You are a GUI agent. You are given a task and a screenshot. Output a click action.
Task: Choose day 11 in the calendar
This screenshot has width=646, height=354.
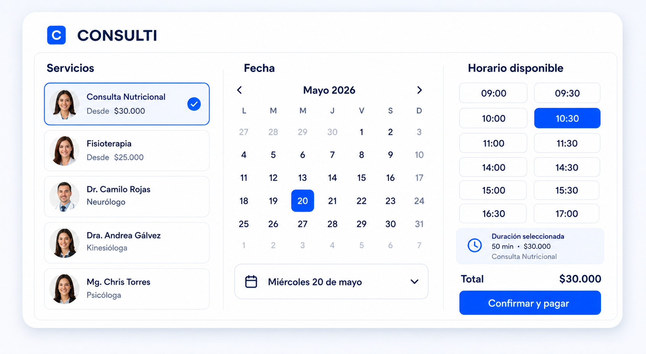click(244, 178)
